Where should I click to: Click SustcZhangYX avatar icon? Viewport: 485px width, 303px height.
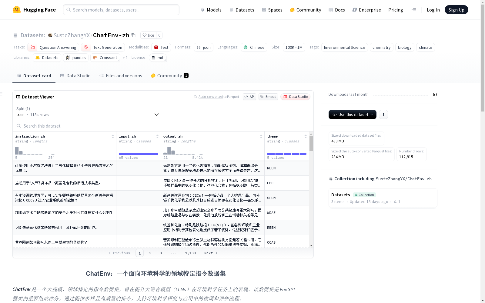click(50, 35)
